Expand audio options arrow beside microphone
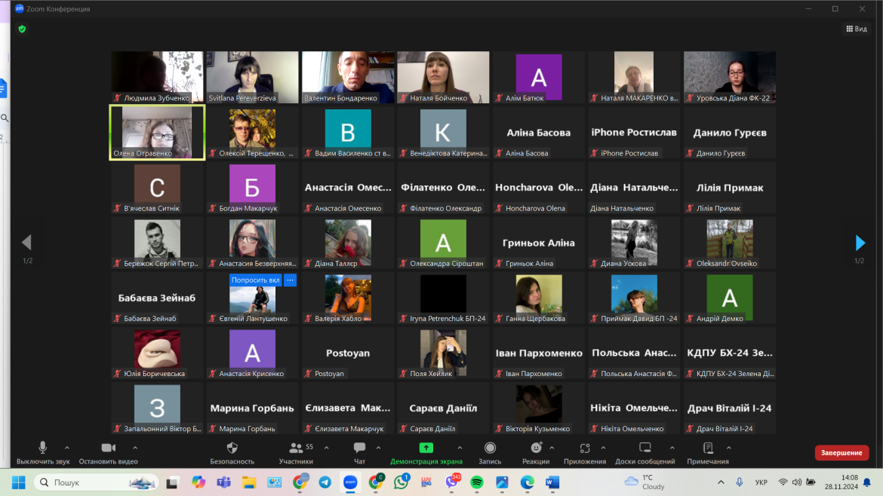The width and height of the screenshot is (883, 496). [x=67, y=447]
